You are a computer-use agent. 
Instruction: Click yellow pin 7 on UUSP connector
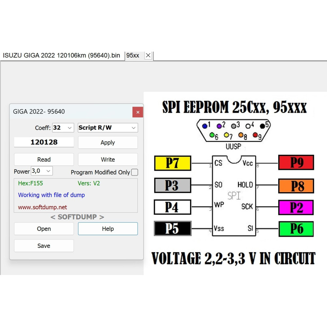(226, 135)
